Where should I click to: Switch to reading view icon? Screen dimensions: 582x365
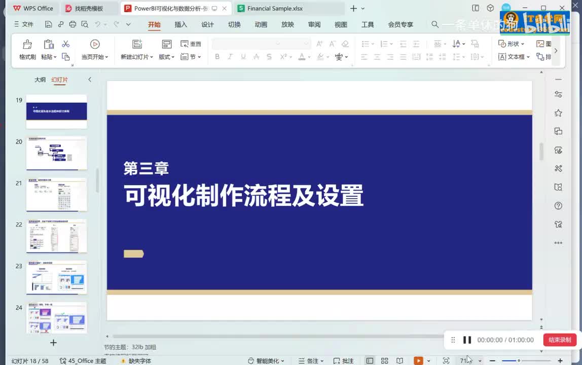(x=400, y=360)
